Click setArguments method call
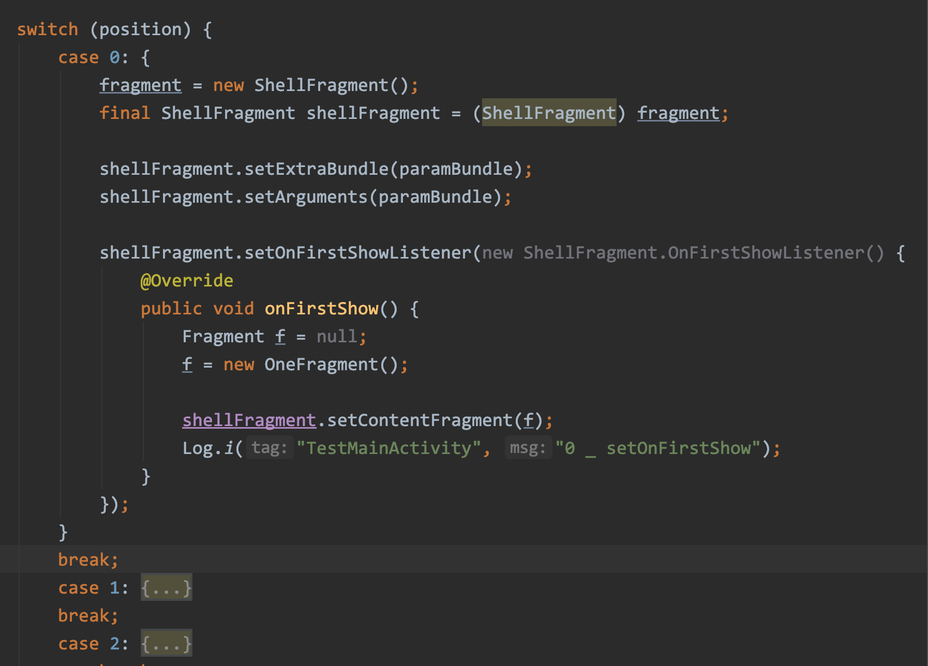The width and height of the screenshot is (928, 666). tap(305, 197)
